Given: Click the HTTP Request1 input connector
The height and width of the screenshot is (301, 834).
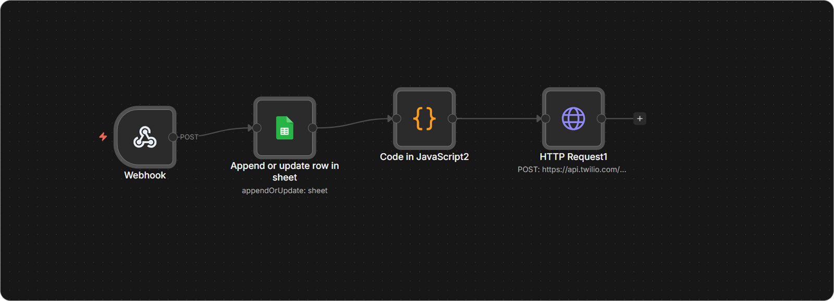Looking at the screenshot, I should click(545, 119).
